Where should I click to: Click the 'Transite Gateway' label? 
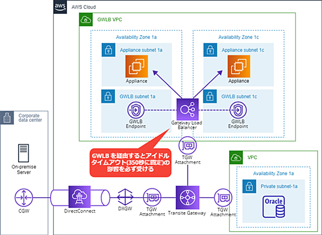[x=187, y=213]
